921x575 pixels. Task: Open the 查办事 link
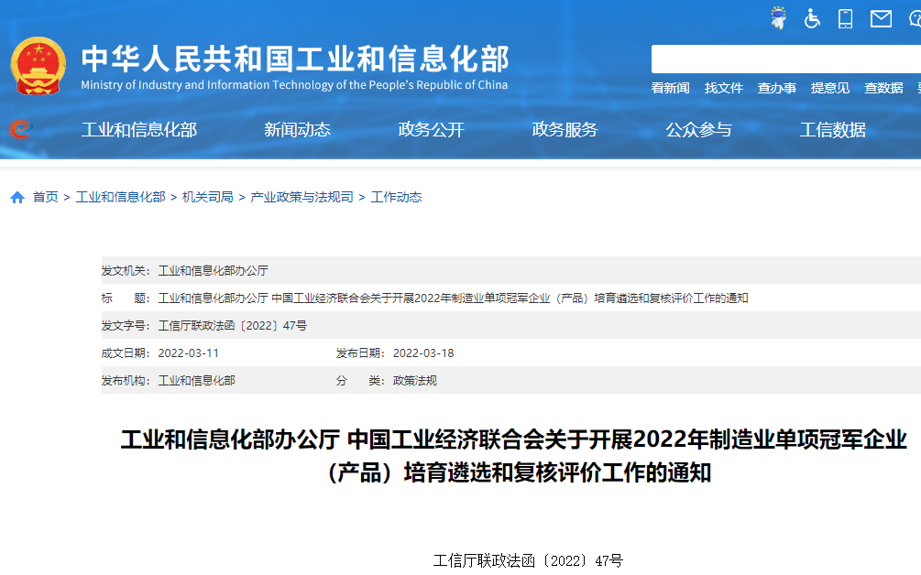point(777,87)
